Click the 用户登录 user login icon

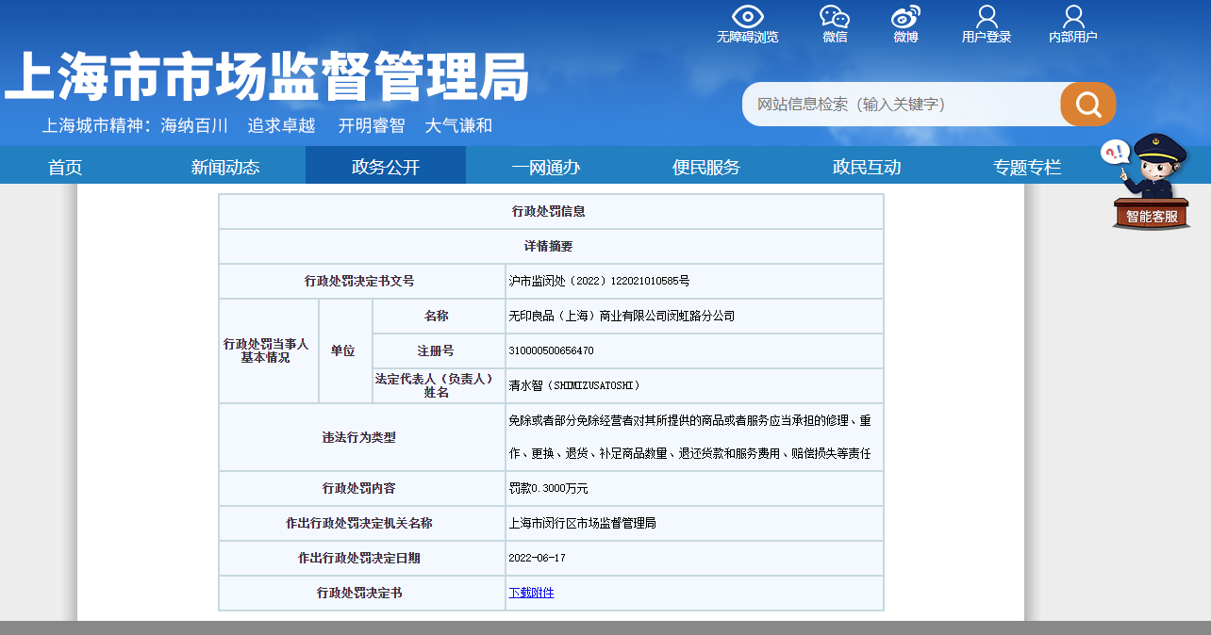[x=987, y=16]
